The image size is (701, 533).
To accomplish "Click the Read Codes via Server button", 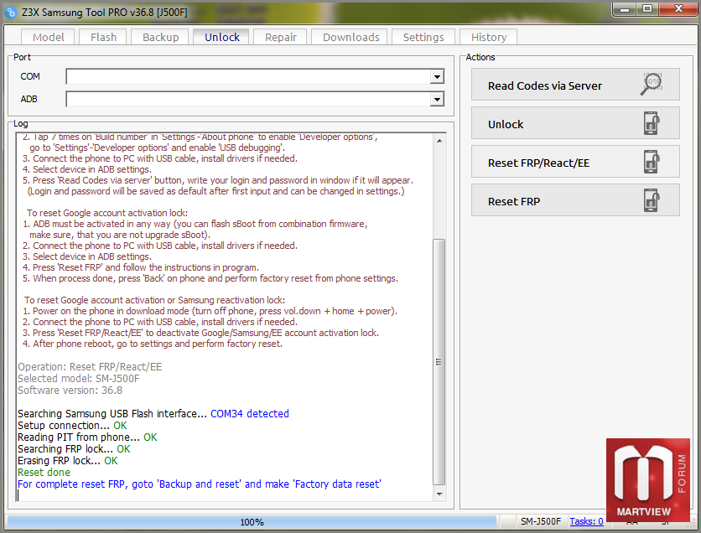I will [x=575, y=85].
